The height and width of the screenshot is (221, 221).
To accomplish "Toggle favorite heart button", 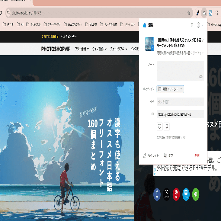I will 159,127.
